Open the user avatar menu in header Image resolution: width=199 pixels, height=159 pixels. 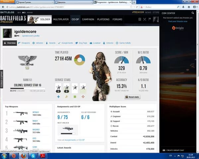[x=156, y=20]
